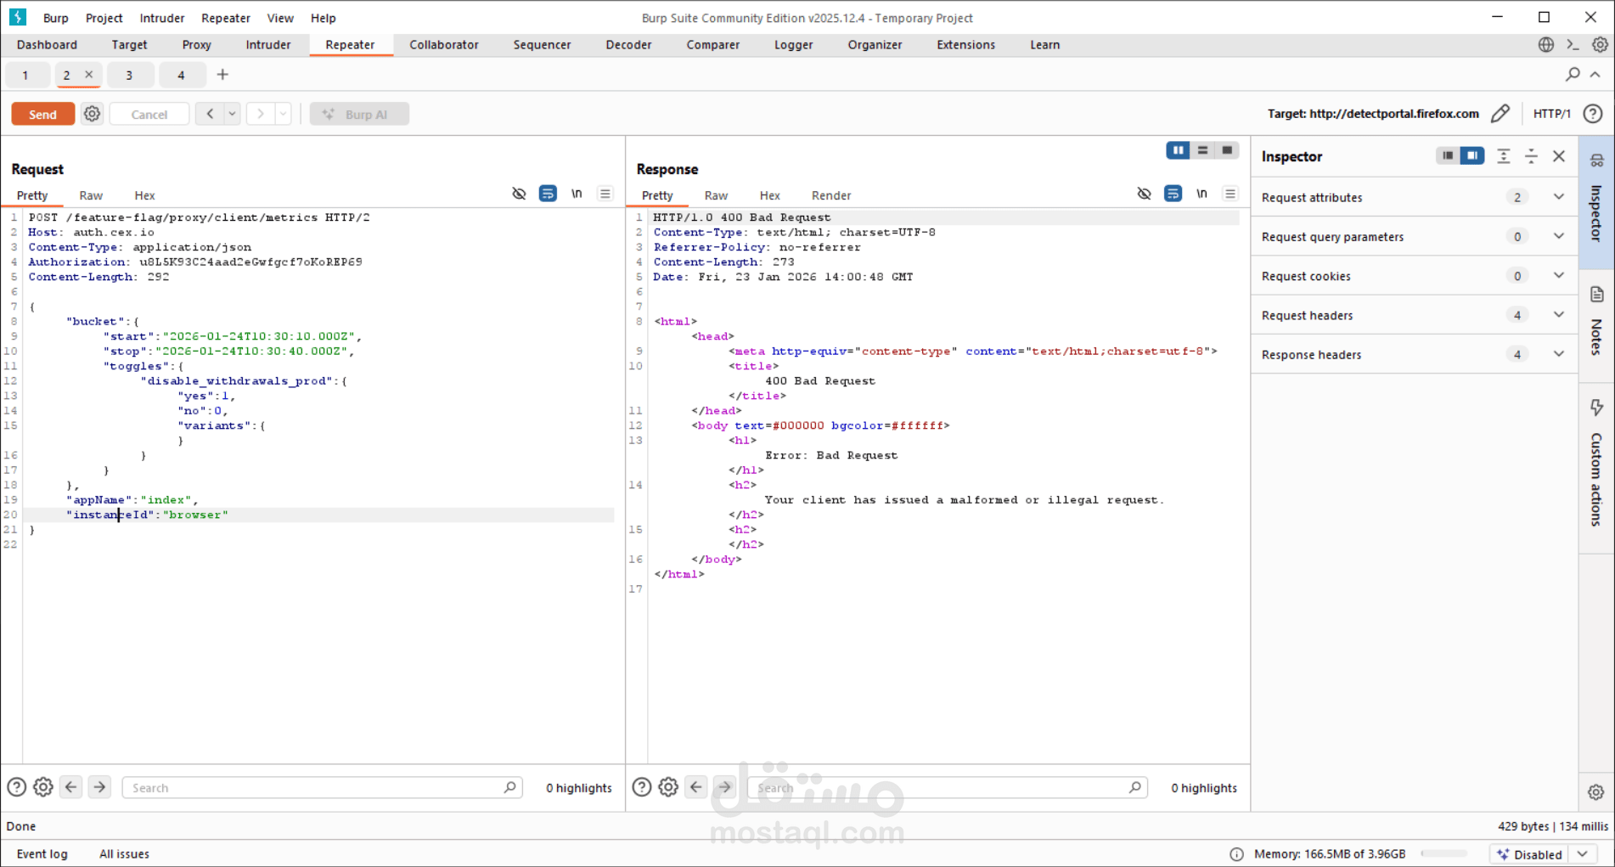This screenshot has width=1615, height=867.
Task: Open Burp settings gear beside the terminal icon
Action: (1600, 45)
